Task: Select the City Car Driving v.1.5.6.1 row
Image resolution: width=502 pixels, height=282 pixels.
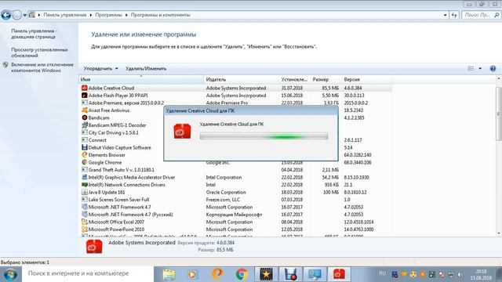Action: (x=235, y=132)
